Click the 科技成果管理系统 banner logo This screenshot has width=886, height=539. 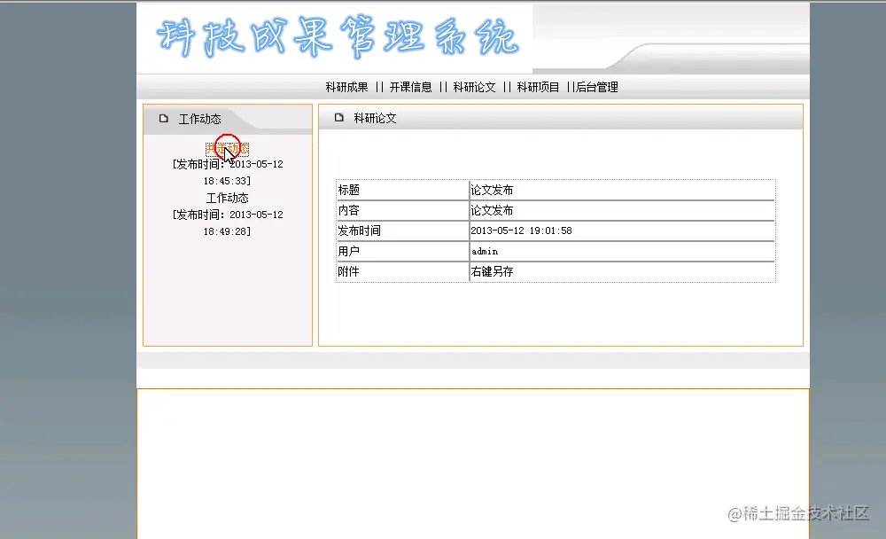coord(337,37)
